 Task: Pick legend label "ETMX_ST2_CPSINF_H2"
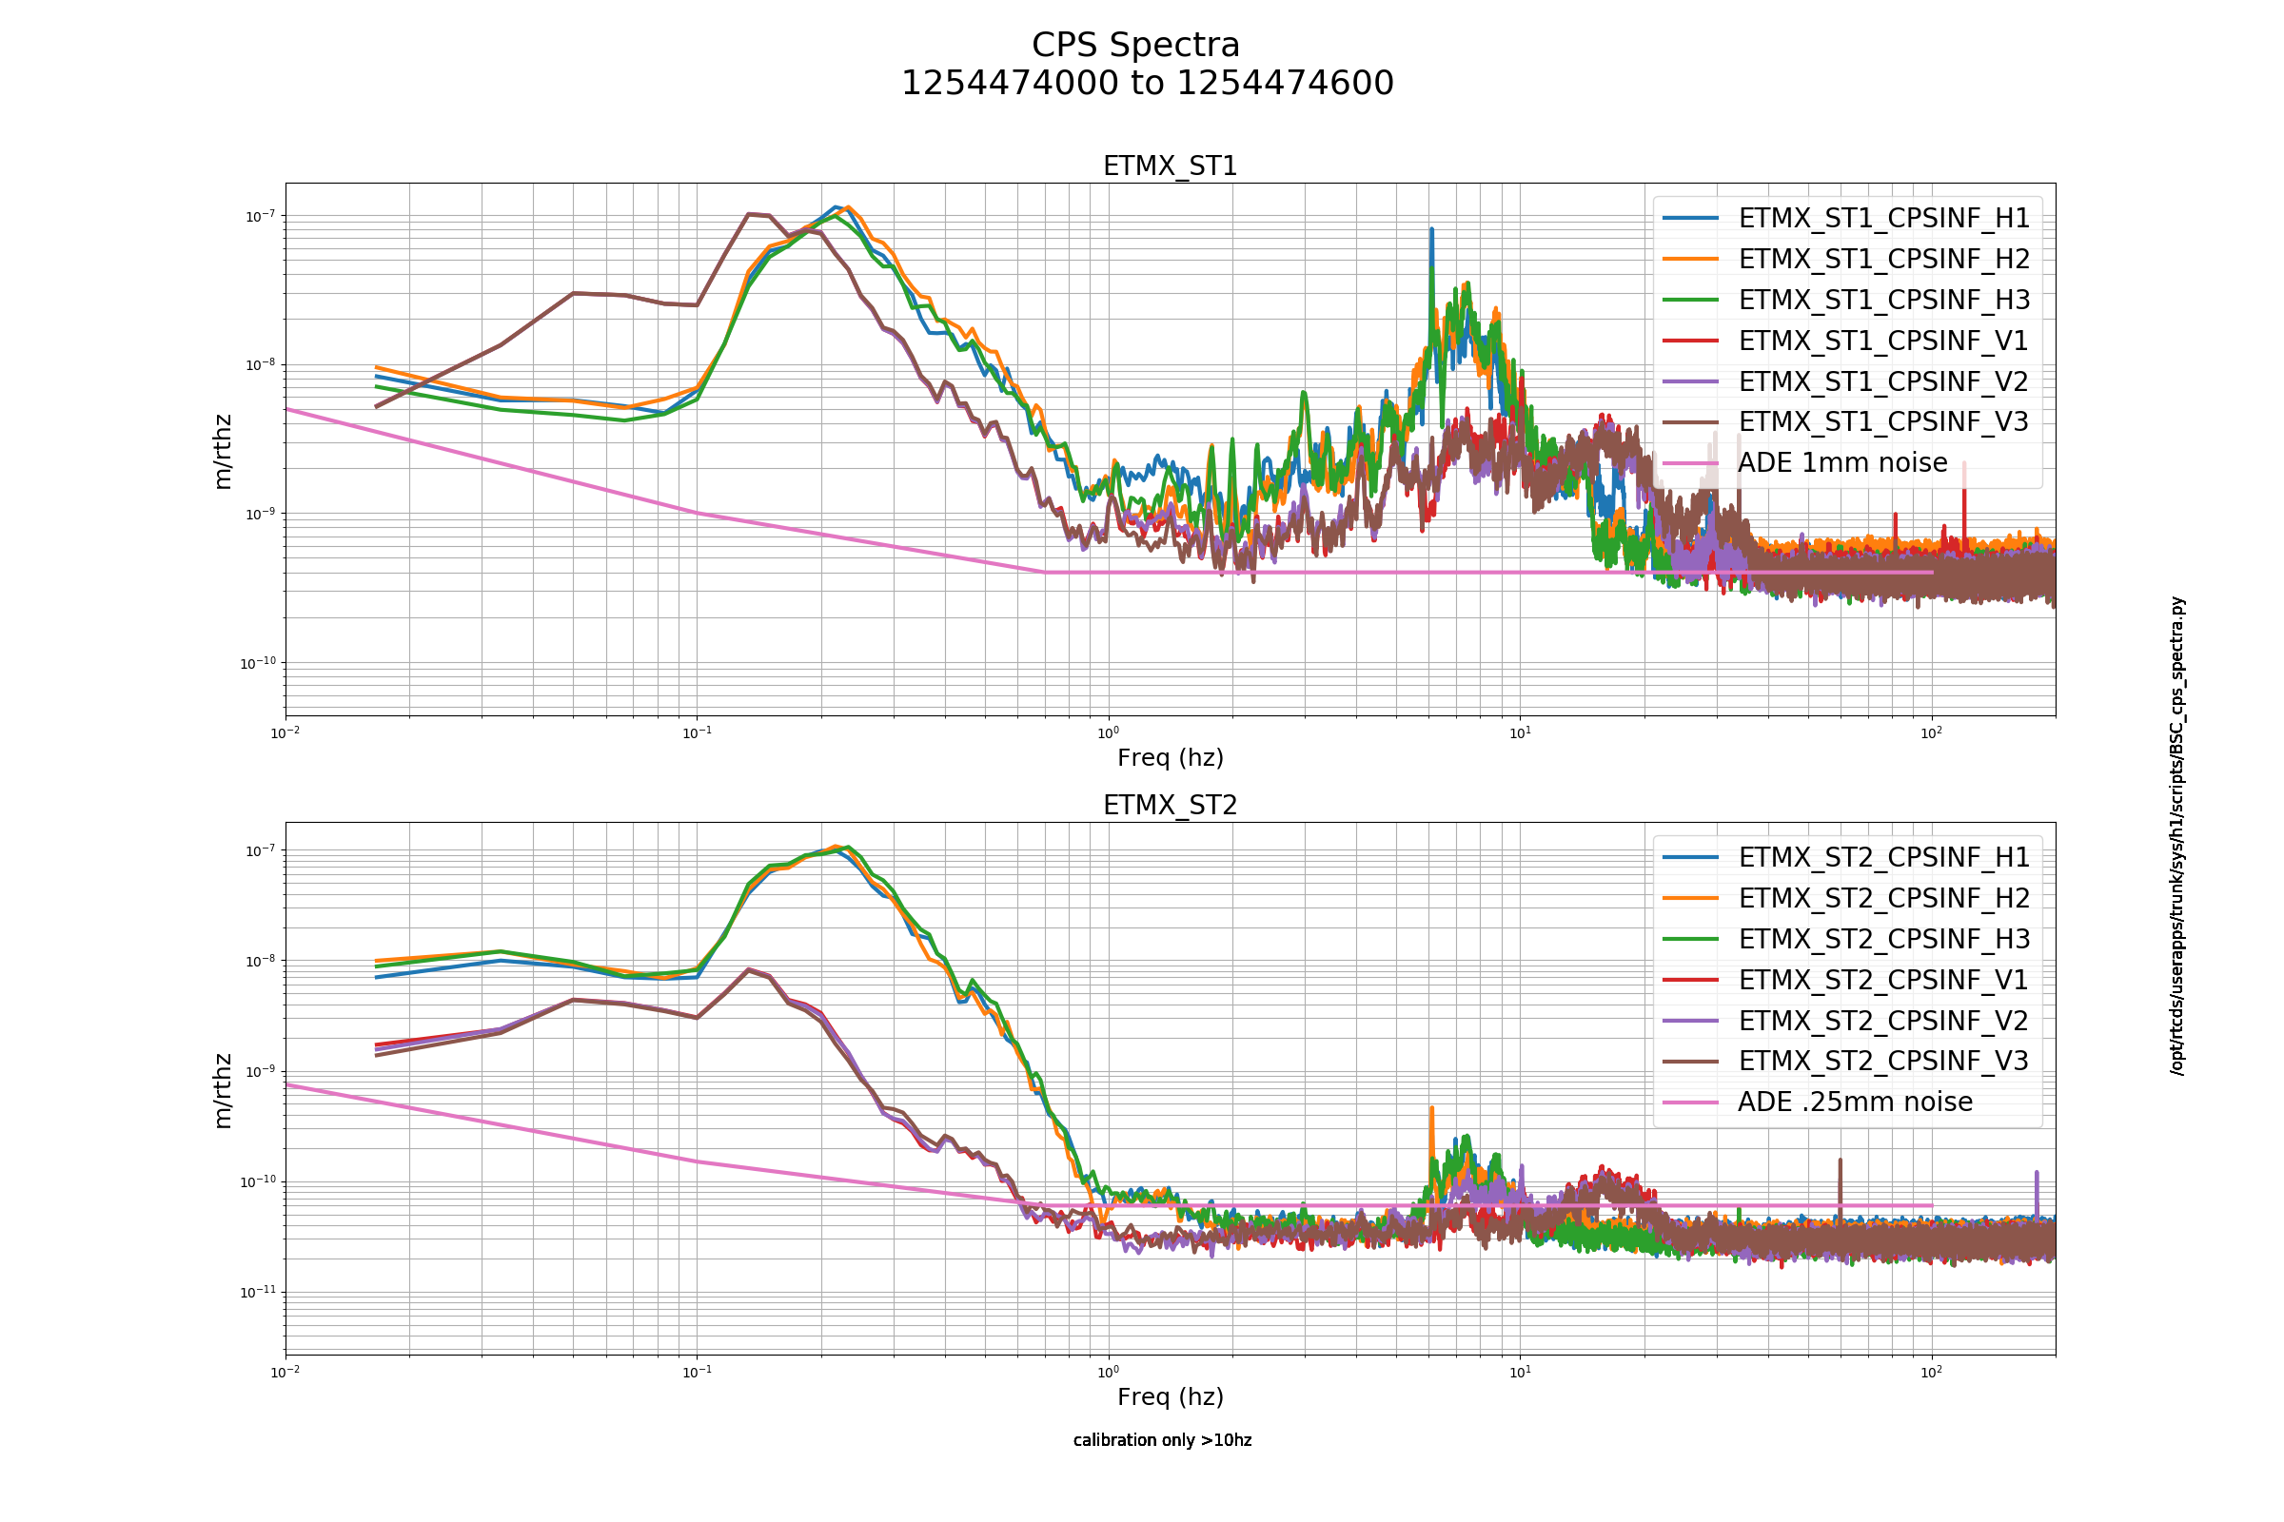click(x=1884, y=898)
